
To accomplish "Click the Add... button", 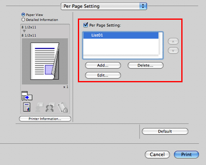I will pyautogui.click(x=103, y=65).
